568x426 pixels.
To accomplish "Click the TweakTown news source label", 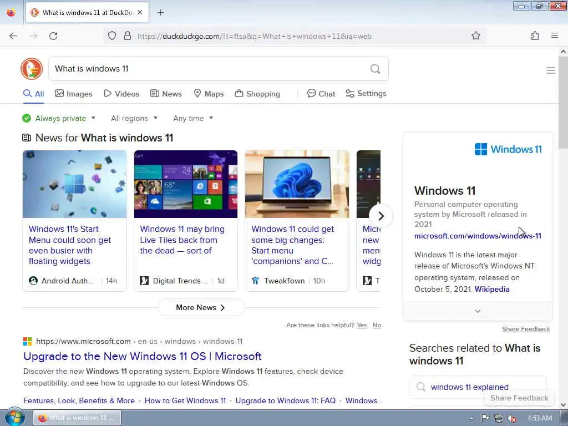I will [x=285, y=281].
